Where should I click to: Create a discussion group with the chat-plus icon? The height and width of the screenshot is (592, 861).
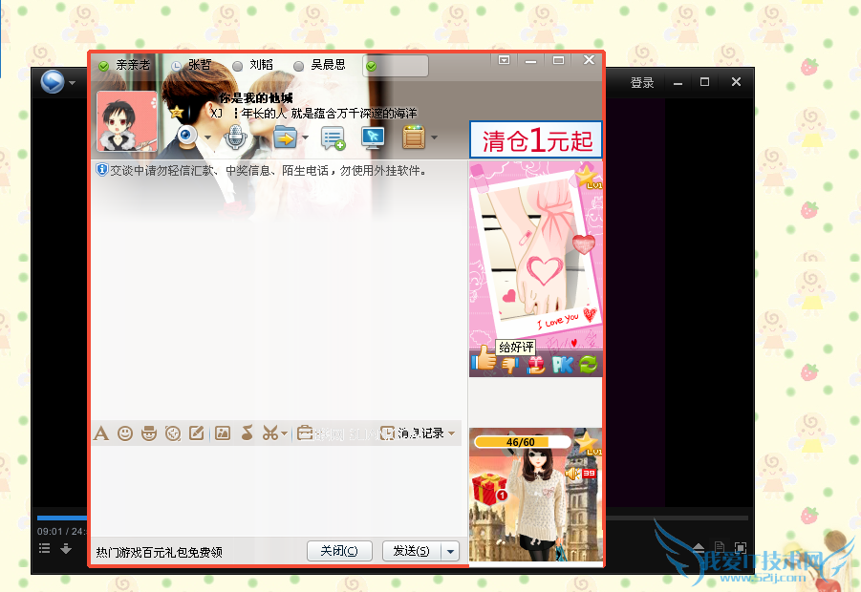click(334, 137)
